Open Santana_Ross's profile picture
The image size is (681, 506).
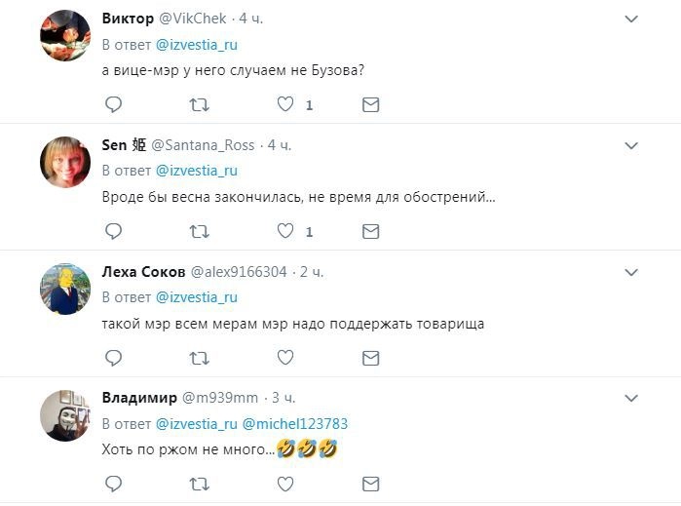coord(65,162)
